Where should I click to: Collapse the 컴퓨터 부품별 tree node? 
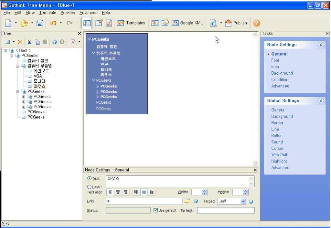tap(17, 66)
